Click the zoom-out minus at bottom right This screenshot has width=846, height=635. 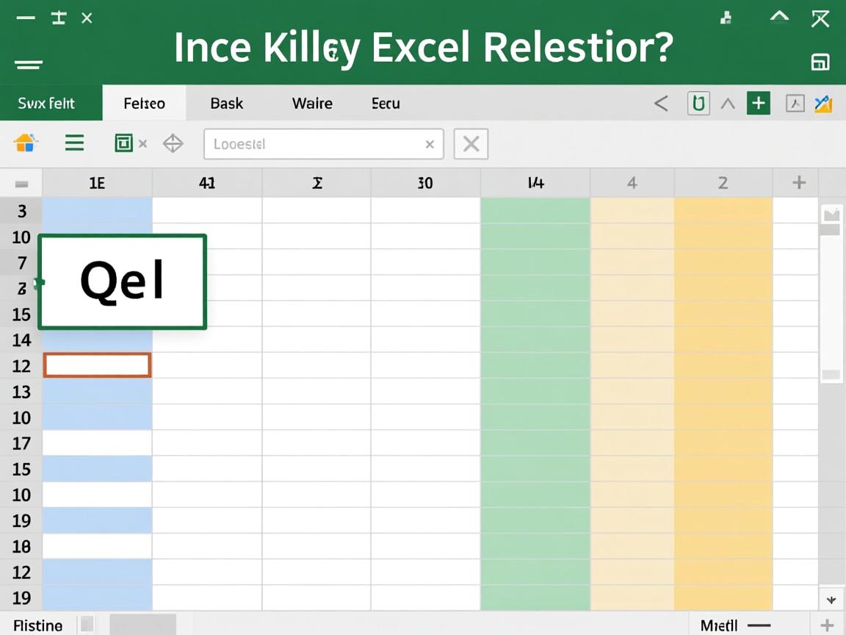coord(759,625)
